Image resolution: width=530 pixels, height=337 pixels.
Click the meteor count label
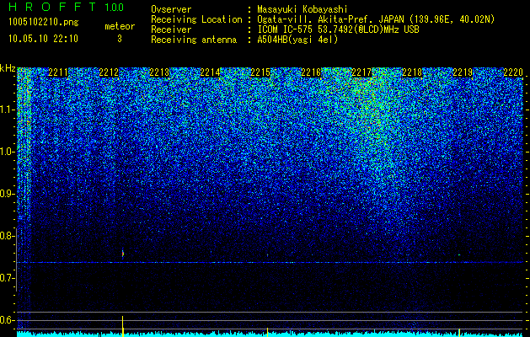[120, 26]
